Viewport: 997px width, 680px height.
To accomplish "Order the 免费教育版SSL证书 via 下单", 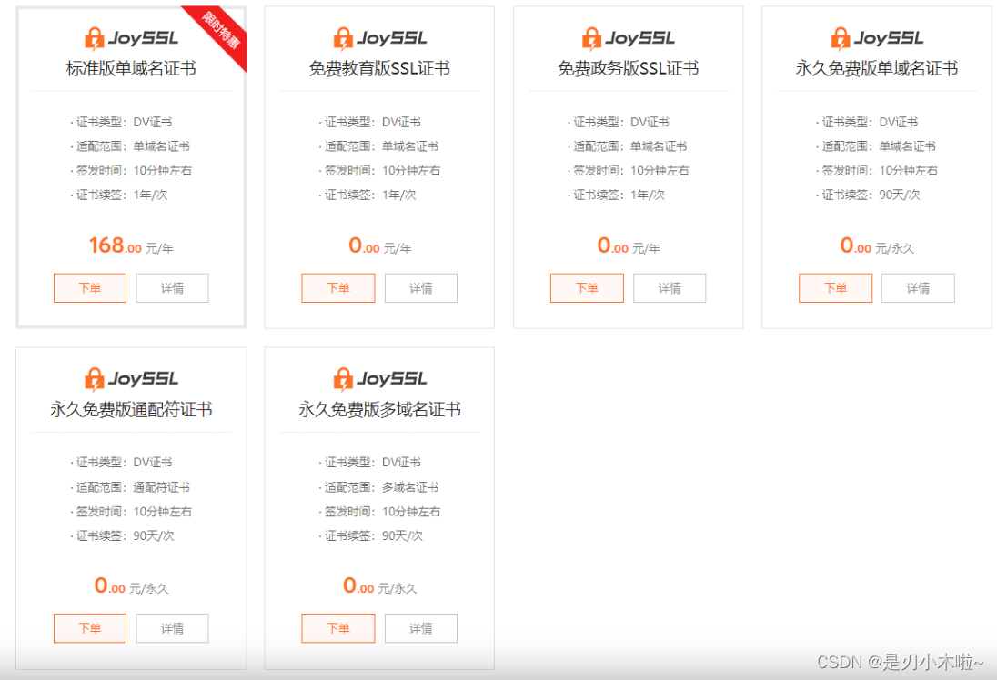I will point(338,288).
